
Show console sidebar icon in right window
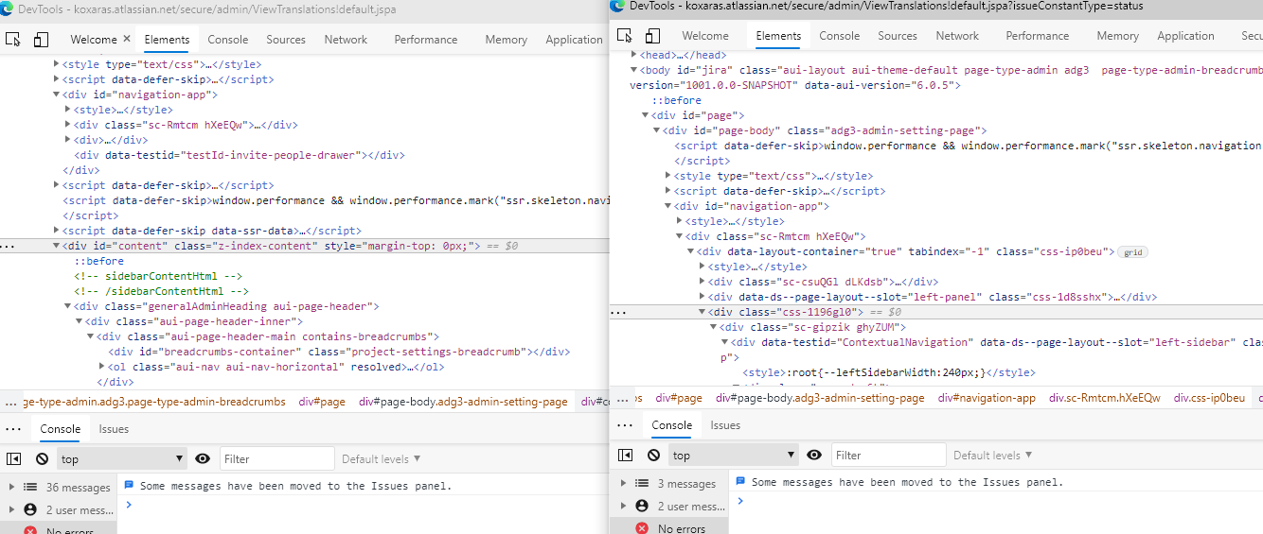click(625, 455)
